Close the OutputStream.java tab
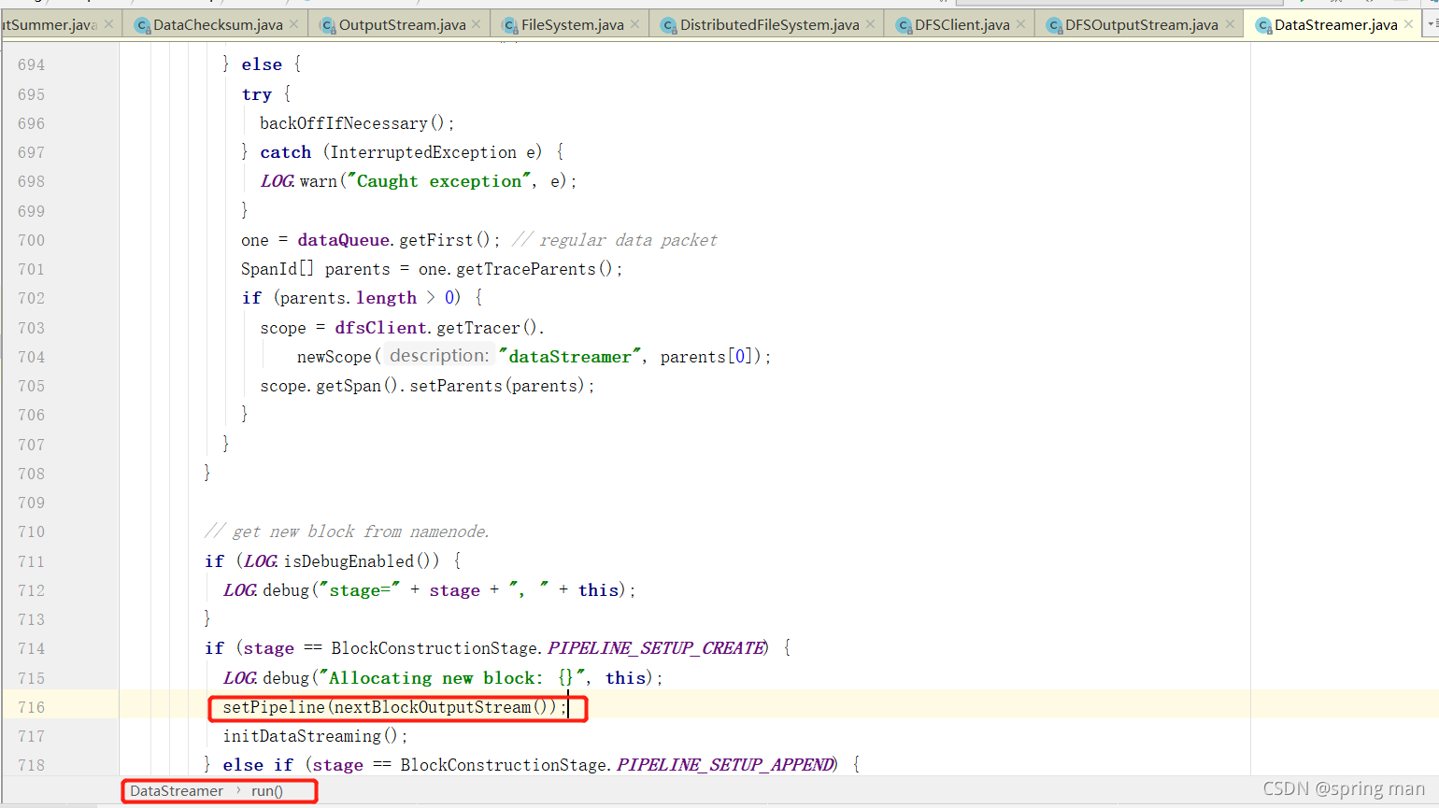Viewport: 1439px width, 808px height. [477, 24]
